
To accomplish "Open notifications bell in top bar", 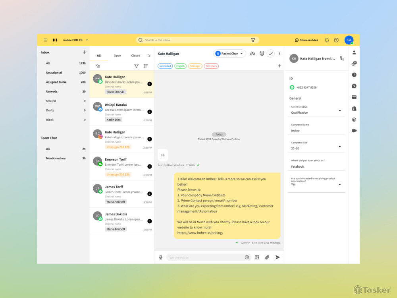I will click(x=327, y=40).
